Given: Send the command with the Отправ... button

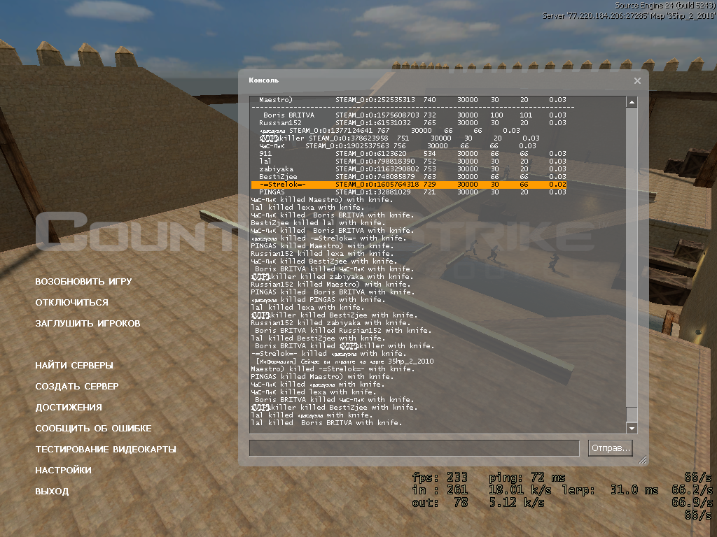Looking at the screenshot, I should (611, 448).
